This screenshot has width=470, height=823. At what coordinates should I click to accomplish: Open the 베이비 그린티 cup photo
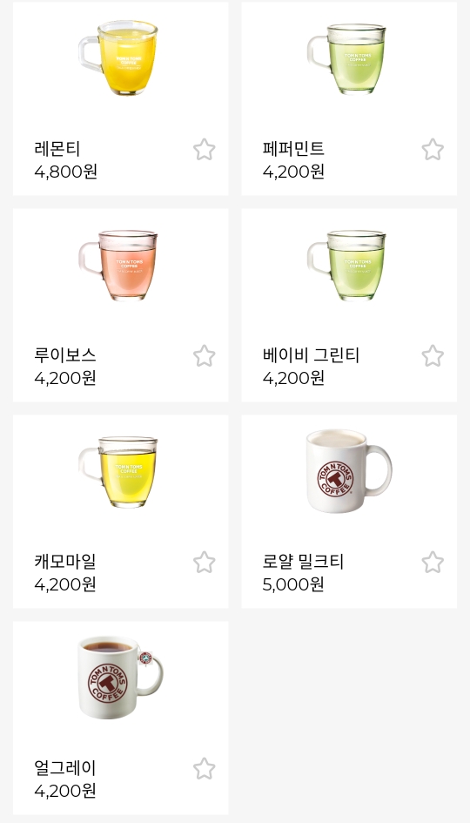[346, 265]
